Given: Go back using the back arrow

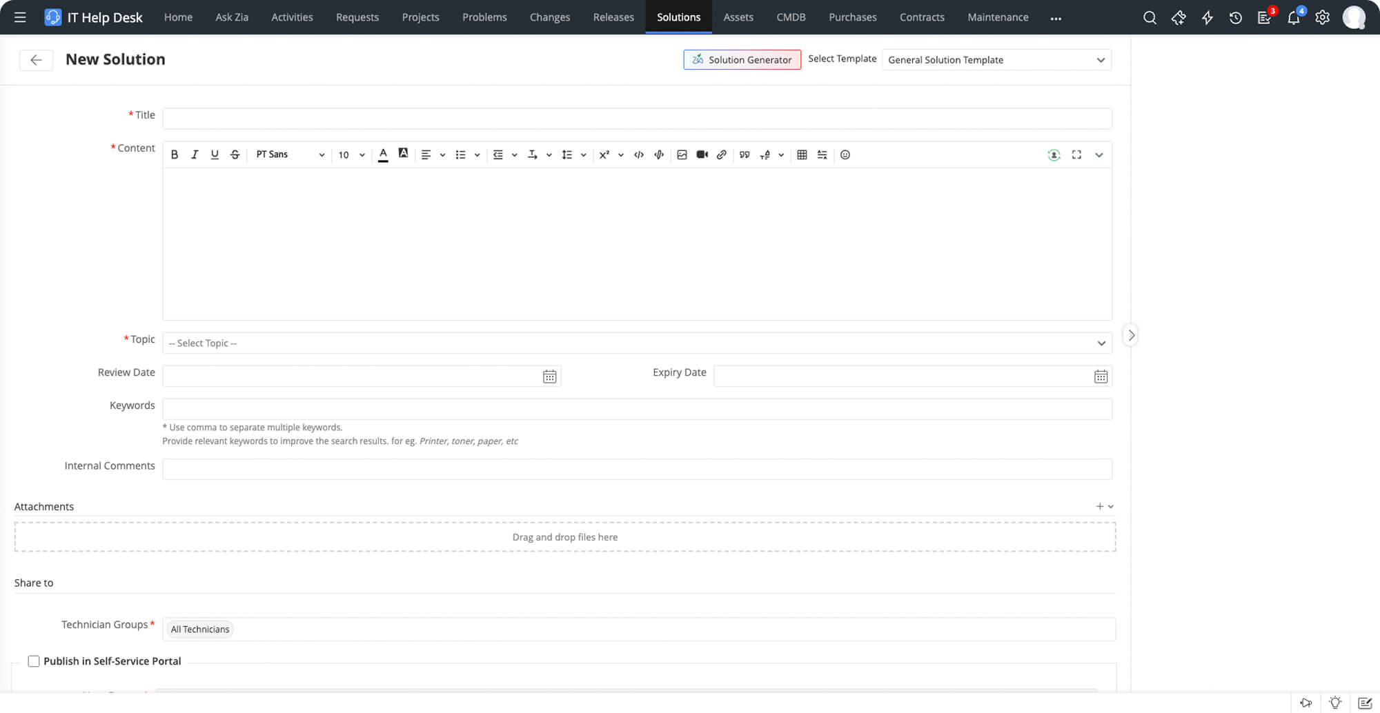Looking at the screenshot, I should coord(35,60).
